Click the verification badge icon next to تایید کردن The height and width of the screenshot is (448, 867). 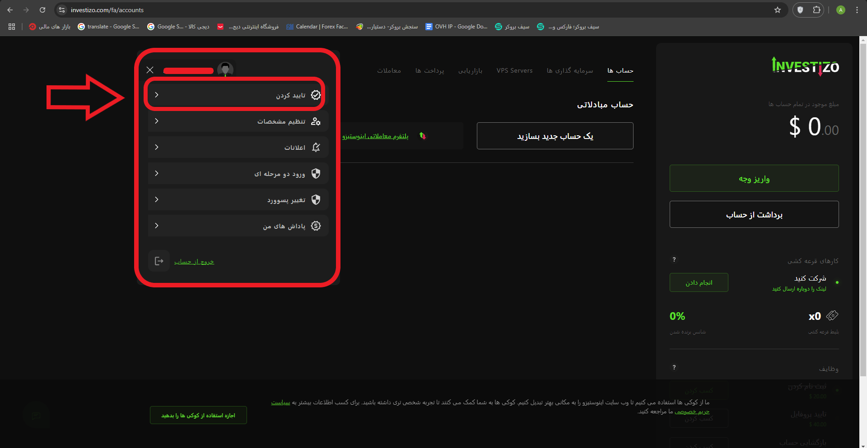[316, 95]
